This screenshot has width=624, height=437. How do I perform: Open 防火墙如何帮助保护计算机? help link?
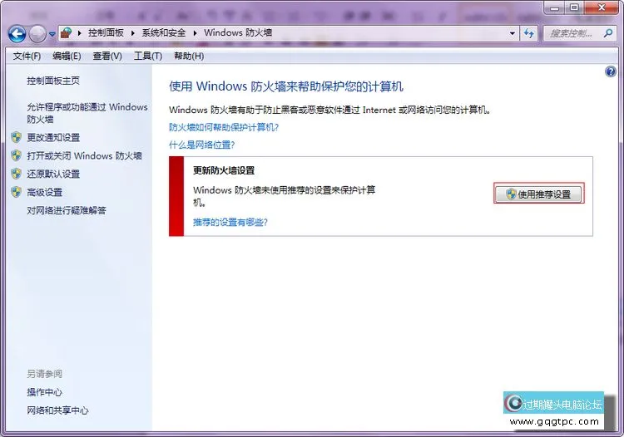click(224, 127)
